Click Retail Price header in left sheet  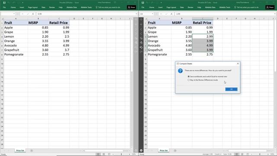point(59,23)
